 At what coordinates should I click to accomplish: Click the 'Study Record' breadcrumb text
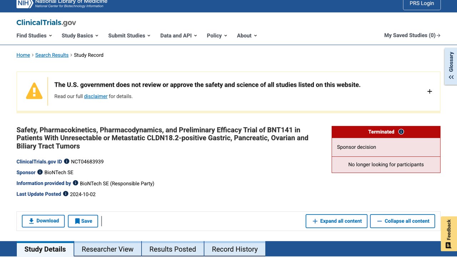89,55
